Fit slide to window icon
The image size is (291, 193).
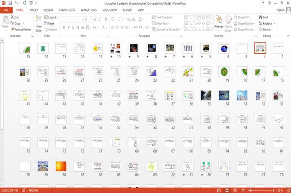pos(288,191)
